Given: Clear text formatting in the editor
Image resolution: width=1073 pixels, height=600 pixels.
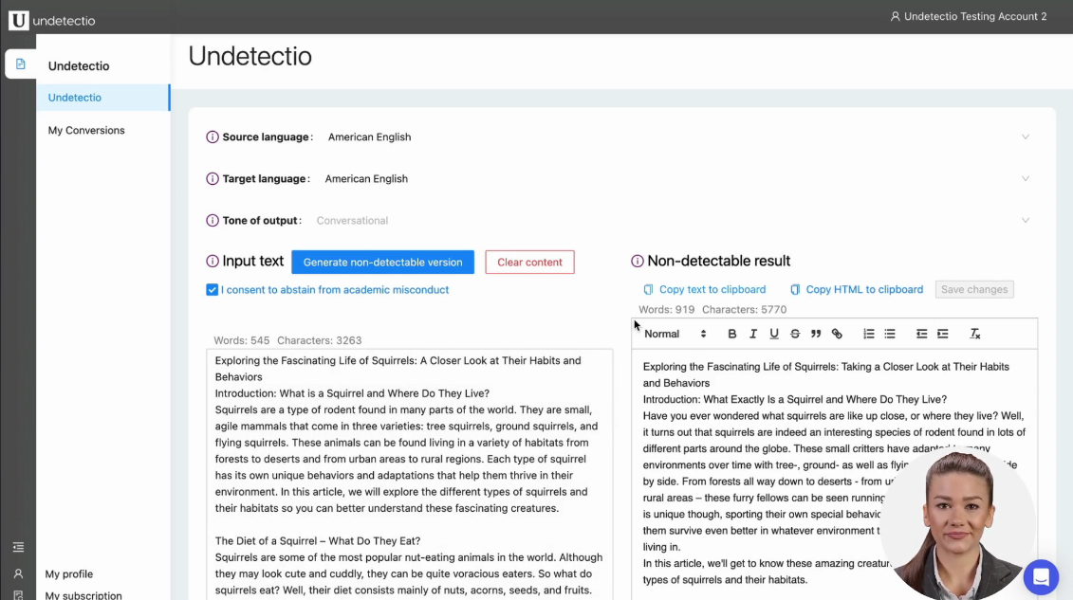Looking at the screenshot, I should [x=974, y=334].
